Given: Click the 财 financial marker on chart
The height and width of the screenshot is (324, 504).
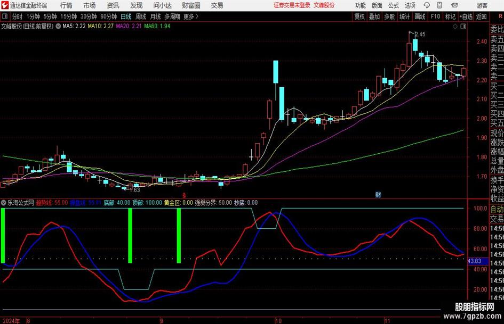Looking at the screenshot, I should click(378, 194).
